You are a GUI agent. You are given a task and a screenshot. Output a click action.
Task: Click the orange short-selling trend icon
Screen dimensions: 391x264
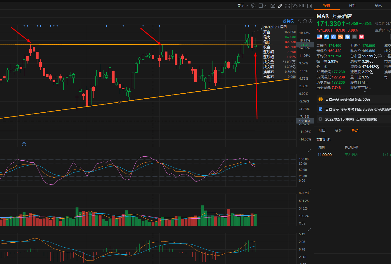pos(340,37)
